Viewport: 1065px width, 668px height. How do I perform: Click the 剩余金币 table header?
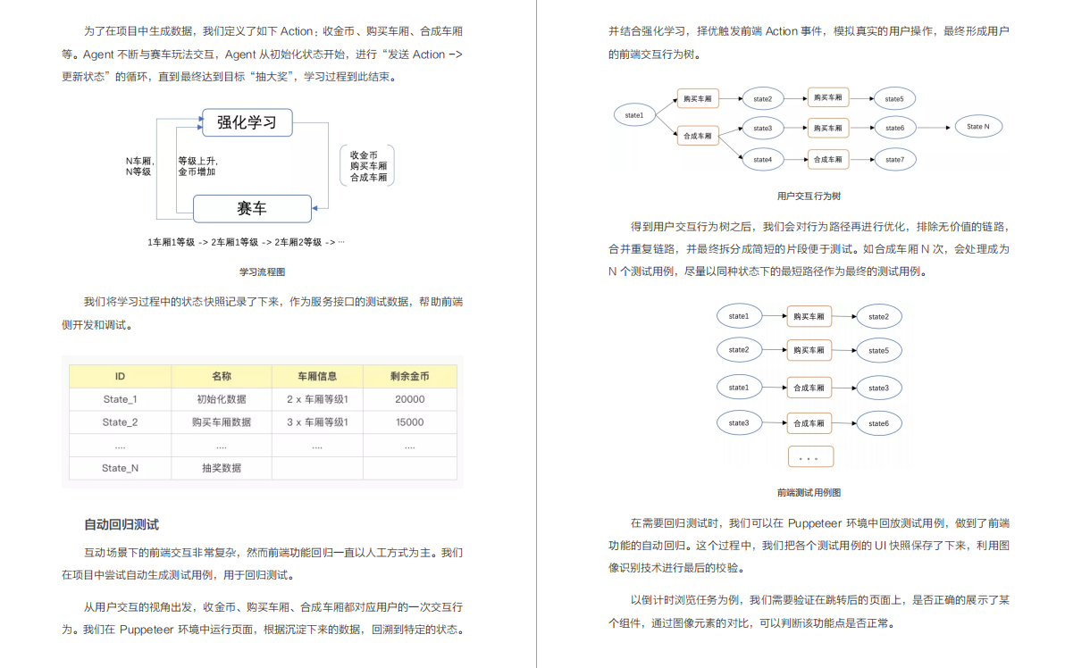(409, 376)
